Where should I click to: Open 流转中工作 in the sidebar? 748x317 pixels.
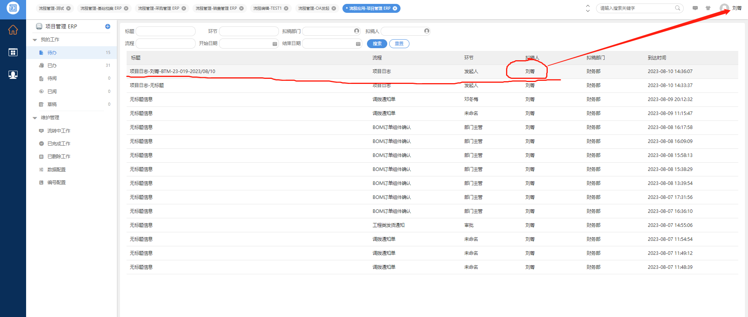pos(72,131)
